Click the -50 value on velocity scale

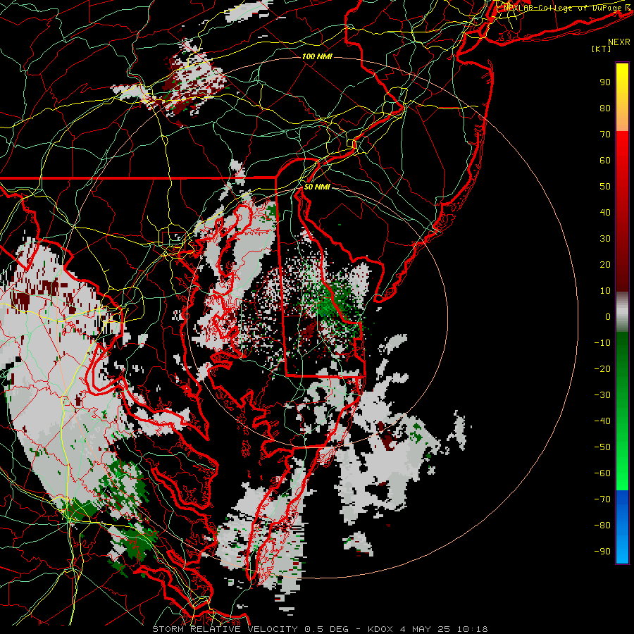click(602, 447)
